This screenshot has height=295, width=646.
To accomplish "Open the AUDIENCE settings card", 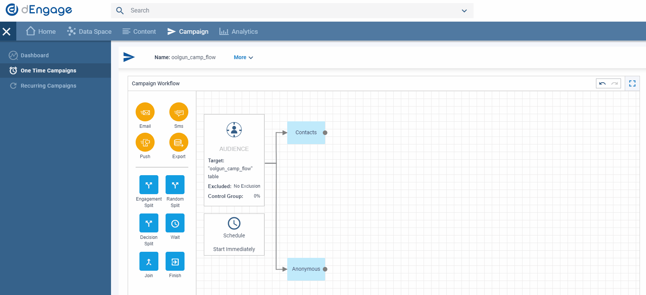I will [x=234, y=160].
